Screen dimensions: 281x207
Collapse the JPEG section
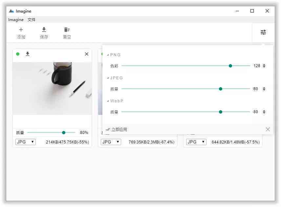[x=108, y=78]
